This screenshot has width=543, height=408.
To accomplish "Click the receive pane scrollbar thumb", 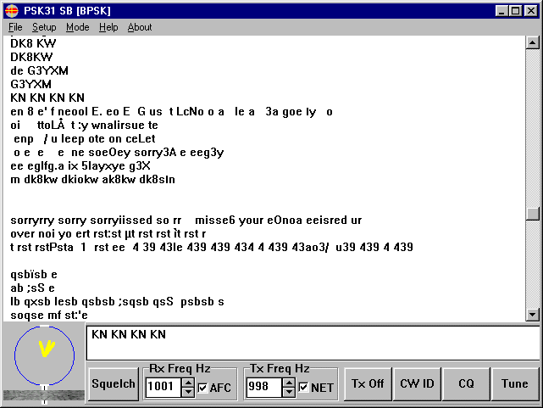I will 532,214.
